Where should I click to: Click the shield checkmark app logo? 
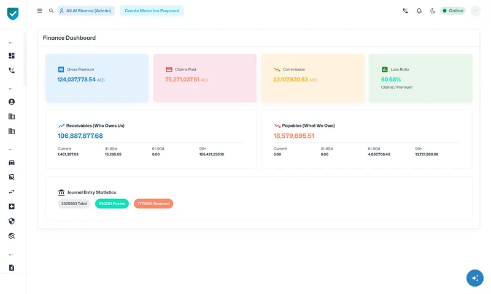(x=13, y=13)
